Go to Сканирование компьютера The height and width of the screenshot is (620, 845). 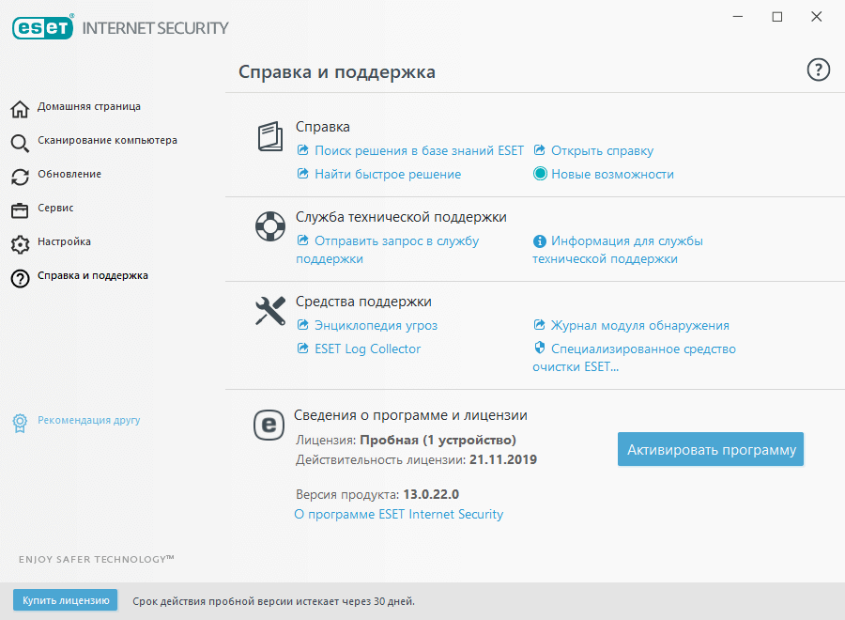107,140
